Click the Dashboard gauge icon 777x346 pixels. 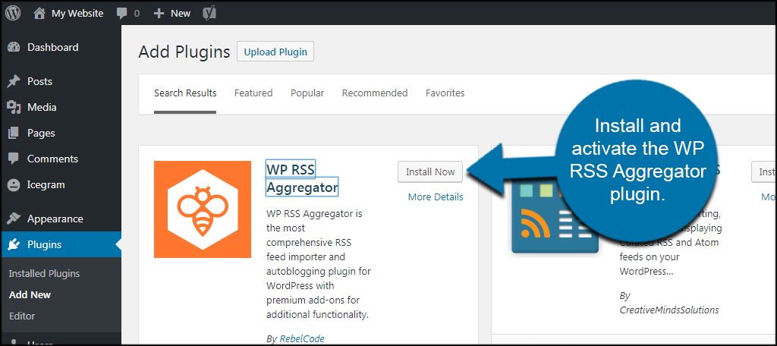coord(14,48)
